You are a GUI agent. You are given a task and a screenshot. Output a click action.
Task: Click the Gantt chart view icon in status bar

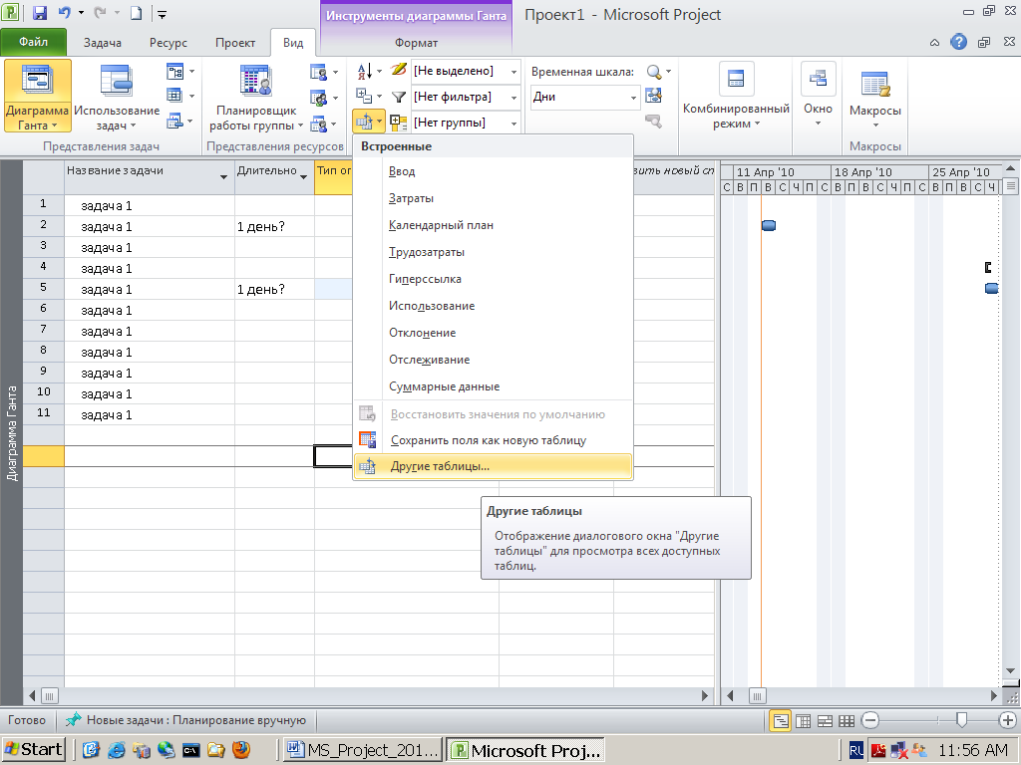[780, 720]
